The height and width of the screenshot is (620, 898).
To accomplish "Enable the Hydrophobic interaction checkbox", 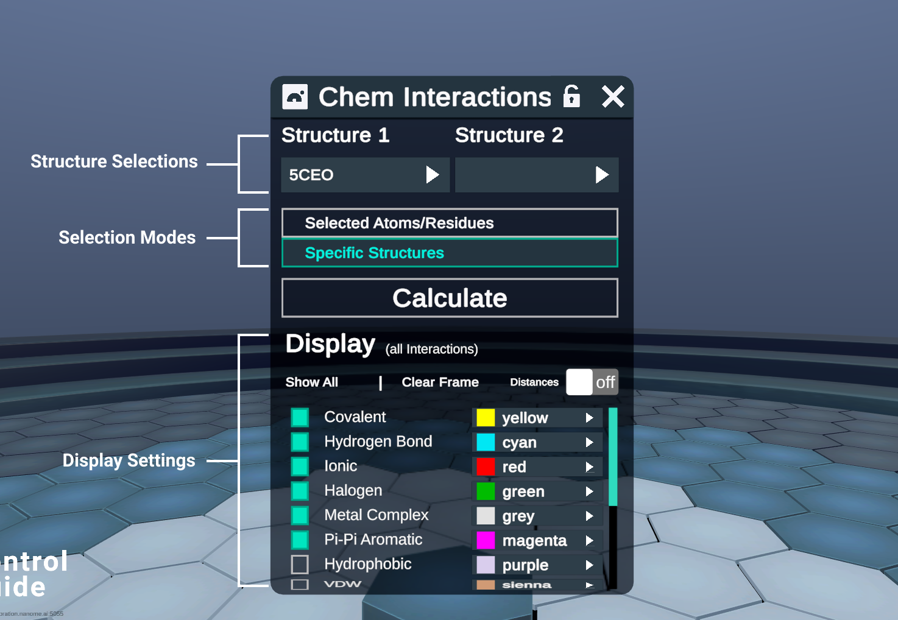I will pyautogui.click(x=300, y=564).
